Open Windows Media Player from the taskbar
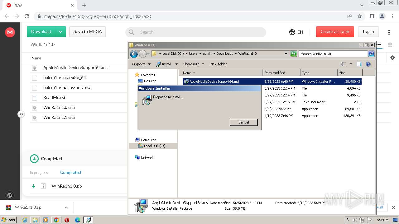399x224 pixels. click(x=46, y=220)
